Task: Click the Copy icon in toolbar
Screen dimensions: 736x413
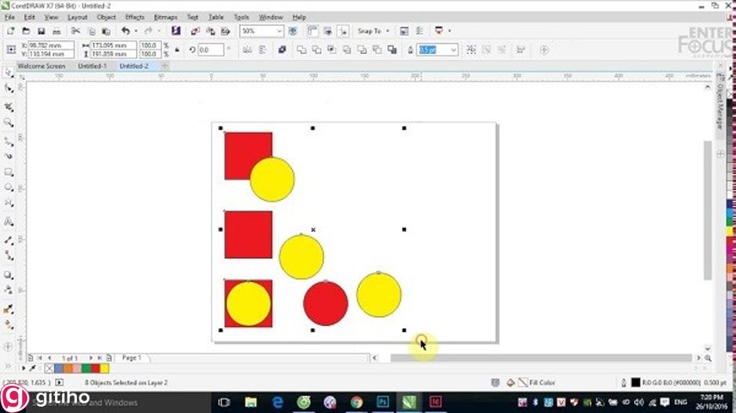Action: [x=92, y=31]
